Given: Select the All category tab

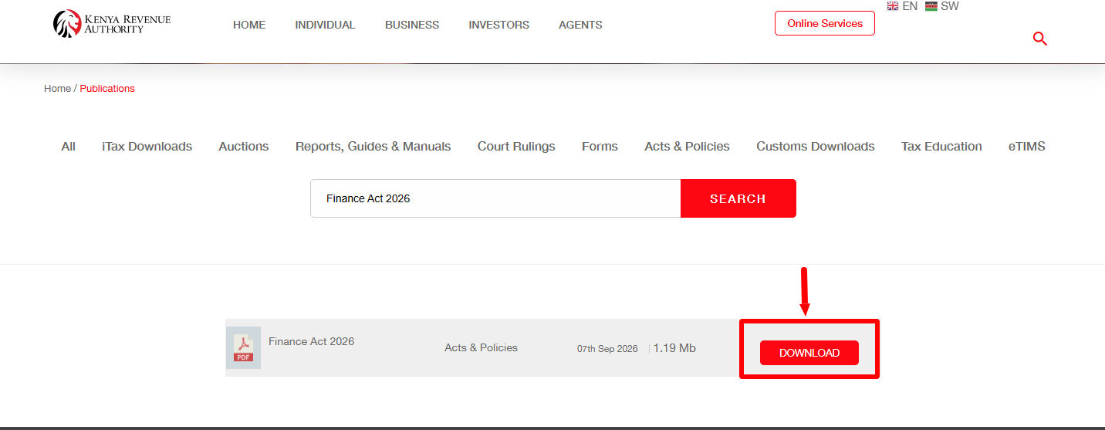Looking at the screenshot, I should (69, 147).
